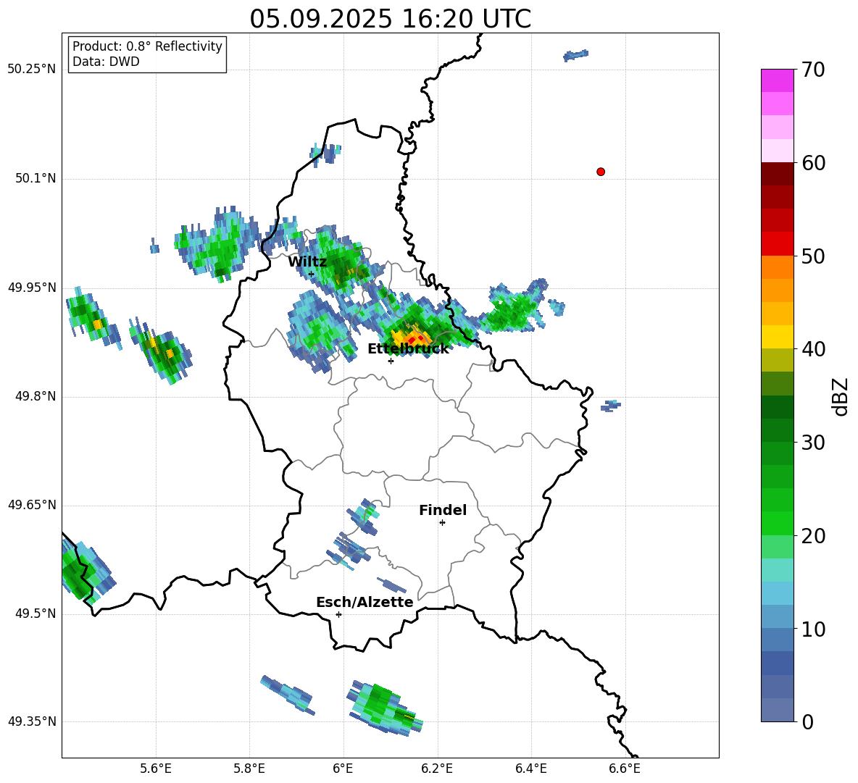Click the 10 tick on the colorbar
The height and width of the screenshot is (783, 858).
click(812, 629)
